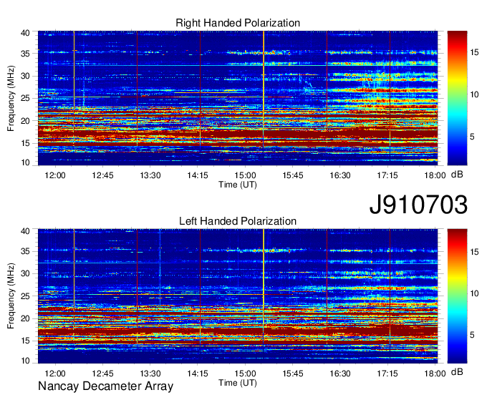Screen dimensions: 487x395
Task: Click the 40 MHz tick of Left Handed plot
Action: [x=25, y=231]
